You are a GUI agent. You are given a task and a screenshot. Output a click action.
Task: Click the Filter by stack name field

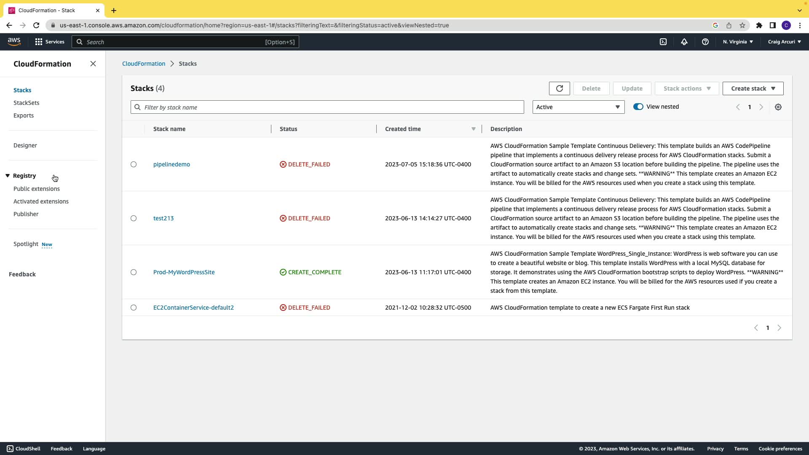pyautogui.click(x=327, y=107)
